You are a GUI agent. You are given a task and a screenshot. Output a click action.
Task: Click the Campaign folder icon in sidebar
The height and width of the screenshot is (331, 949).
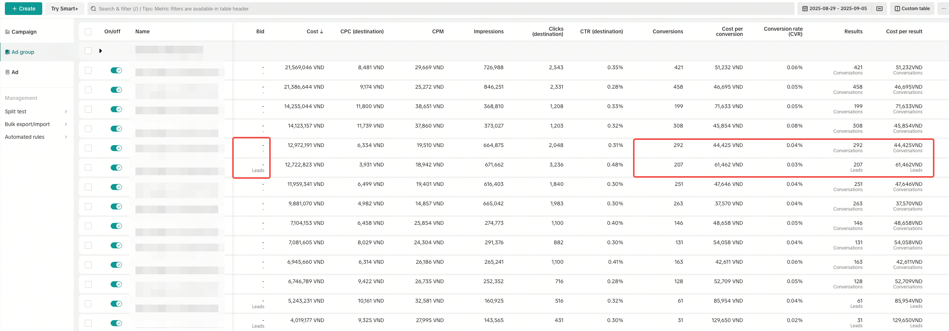(x=7, y=32)
